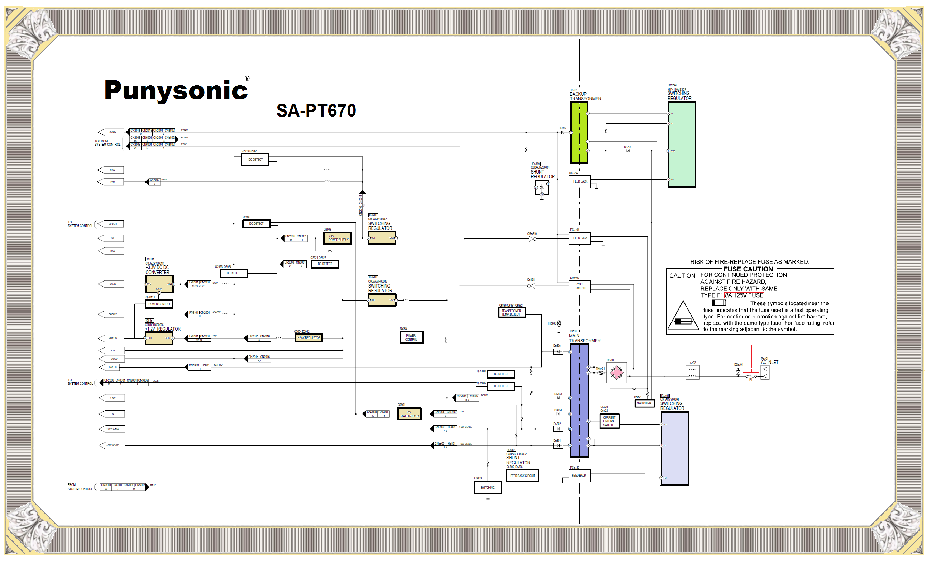
Task: Click the Punysonic logo text
Action: click(176, 91)
